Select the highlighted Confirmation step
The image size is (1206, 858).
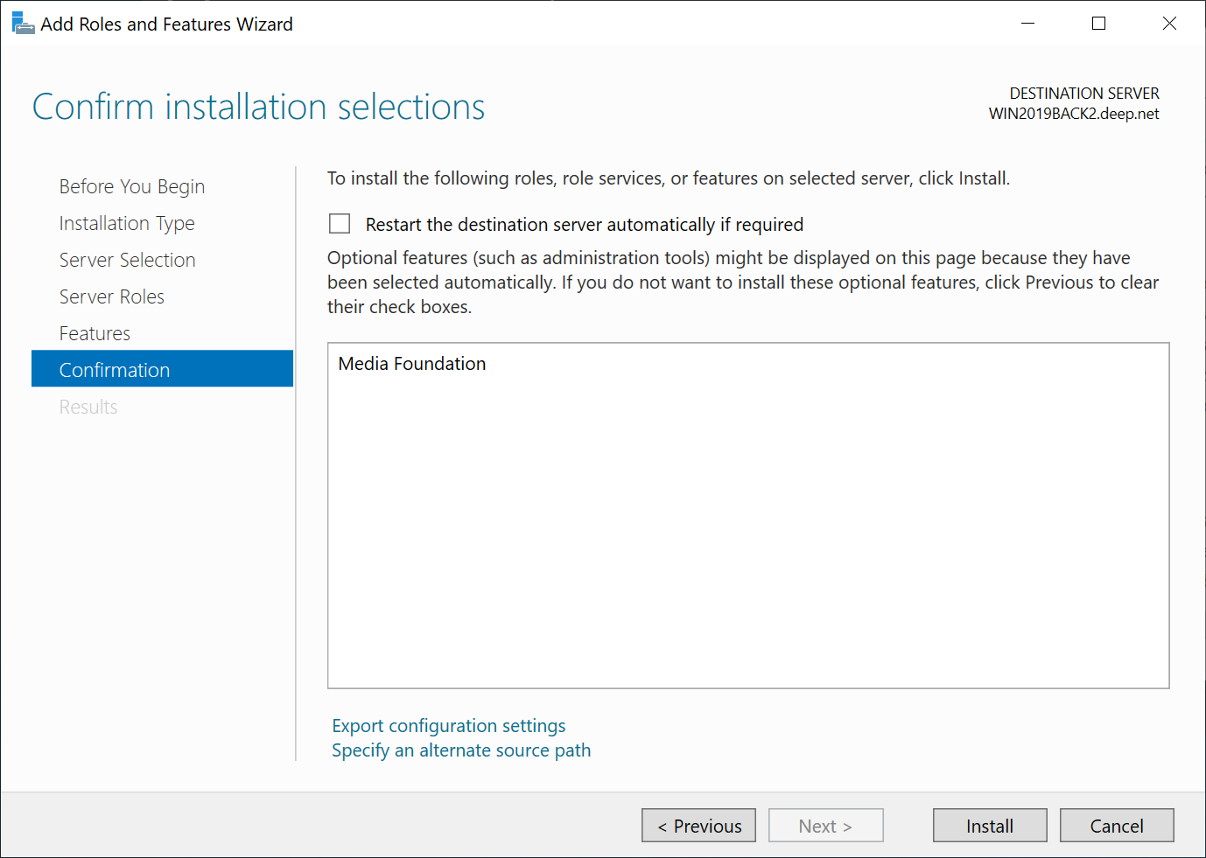coord(115,370)
